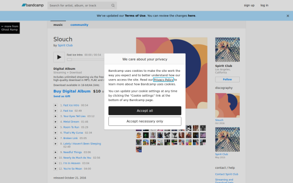
Task: Play track 11 I'm In Heaven
Action: [56, 163]
